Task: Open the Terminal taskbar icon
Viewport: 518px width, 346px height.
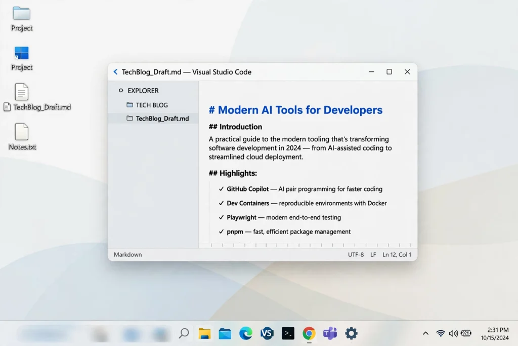Action: [x=288, y=333]
